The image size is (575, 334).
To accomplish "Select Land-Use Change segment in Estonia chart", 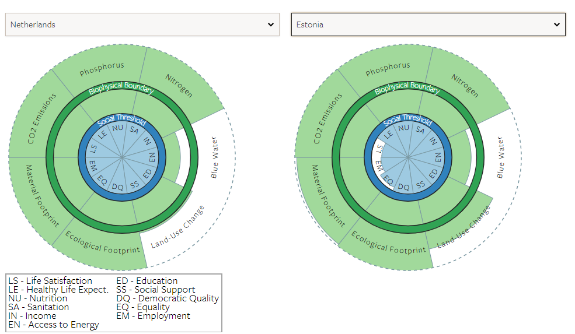I will pos(463,227).
